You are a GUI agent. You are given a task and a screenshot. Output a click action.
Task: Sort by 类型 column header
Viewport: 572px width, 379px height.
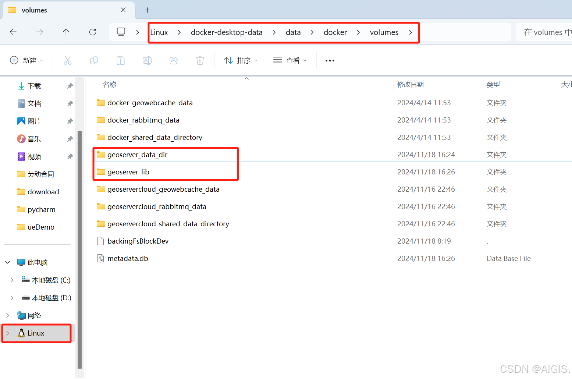click(493, 85)
